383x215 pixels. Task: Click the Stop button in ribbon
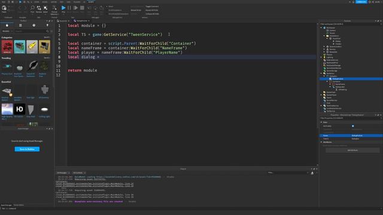click(82, 8)
